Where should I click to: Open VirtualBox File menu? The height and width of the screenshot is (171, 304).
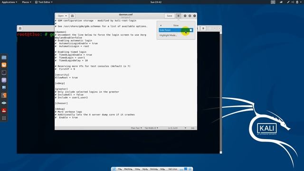[x=120, y=169]
